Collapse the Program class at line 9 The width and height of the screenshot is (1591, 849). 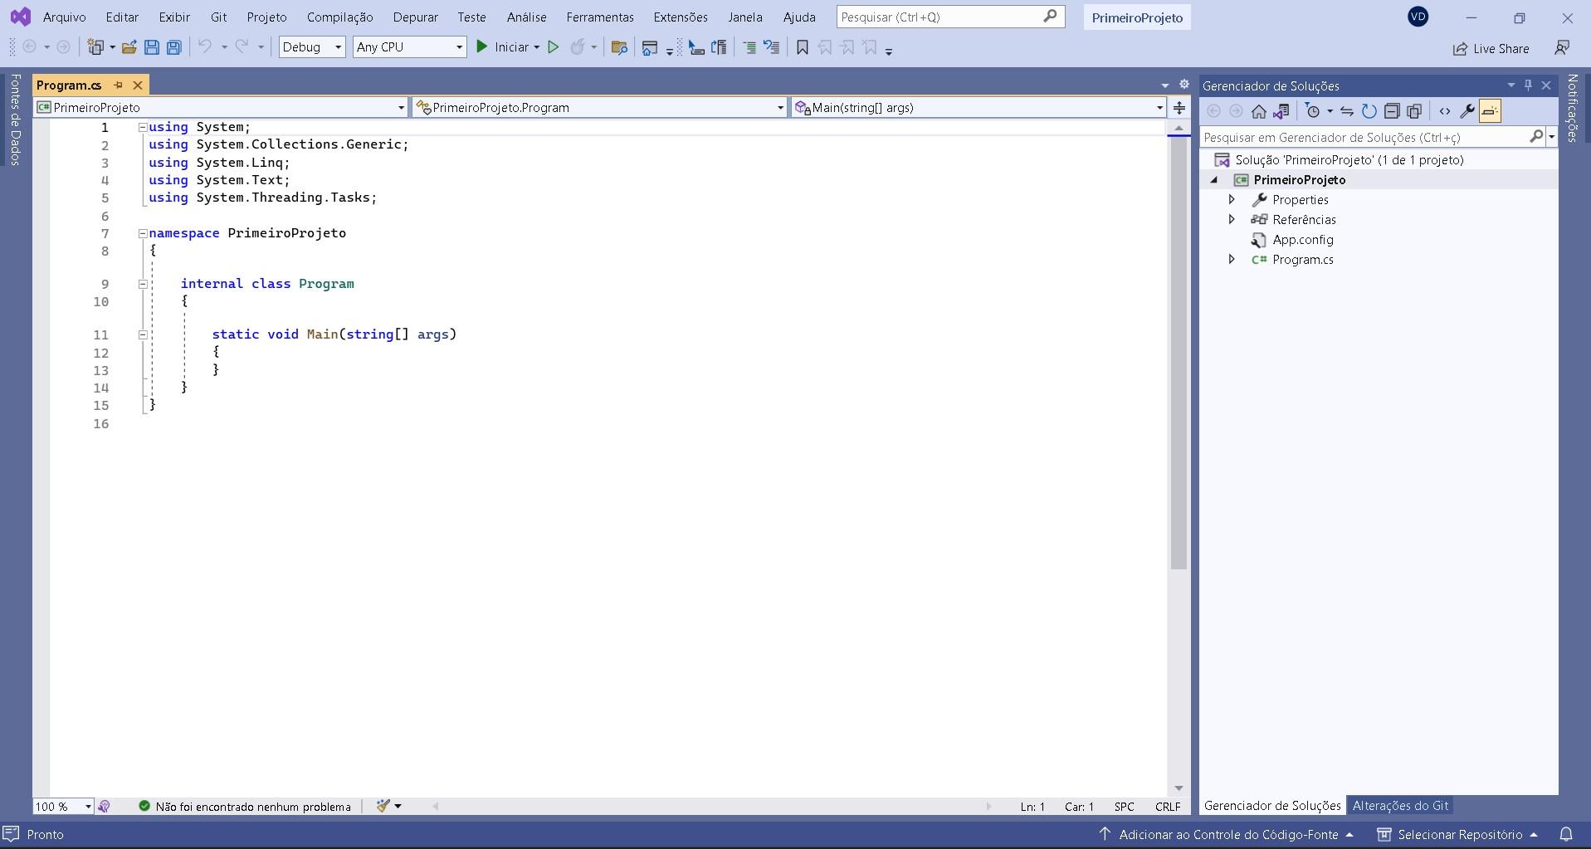pyautogui.click(x=143, y=284)
